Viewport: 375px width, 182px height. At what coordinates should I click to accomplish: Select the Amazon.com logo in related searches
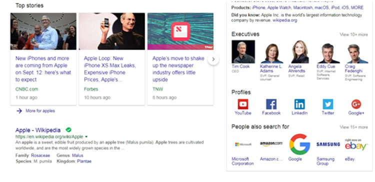pos(271,143)
